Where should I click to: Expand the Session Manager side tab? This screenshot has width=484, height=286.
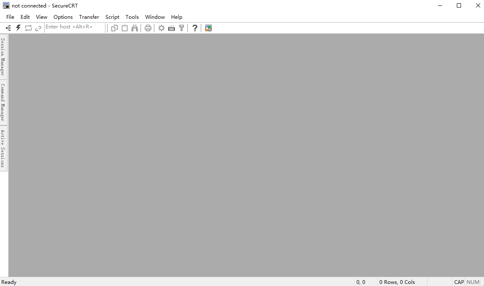[3, 57]
